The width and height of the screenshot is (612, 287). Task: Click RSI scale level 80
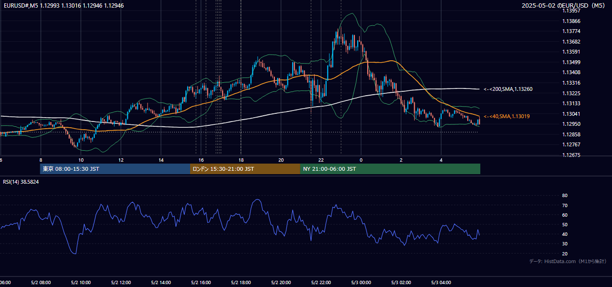[x=565, y=196]
